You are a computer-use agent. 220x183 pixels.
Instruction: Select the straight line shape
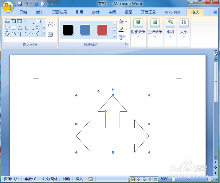(x=26, y=21)
